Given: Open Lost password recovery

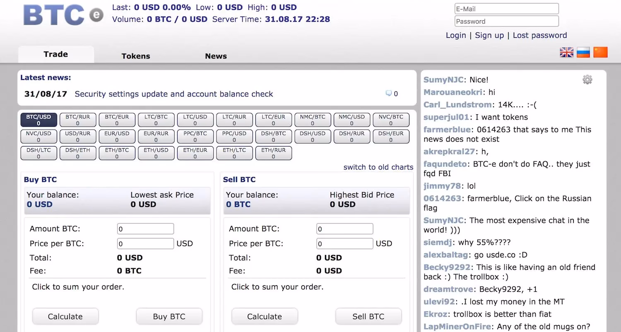Looking at the screenshot, I should [540, 35].
